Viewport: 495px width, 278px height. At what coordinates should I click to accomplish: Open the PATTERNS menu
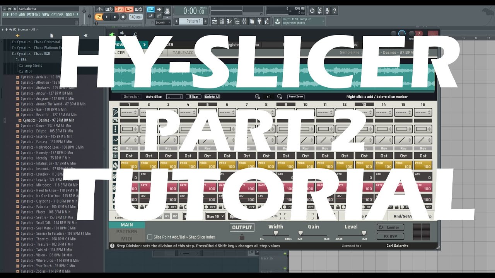pos(34,15)
